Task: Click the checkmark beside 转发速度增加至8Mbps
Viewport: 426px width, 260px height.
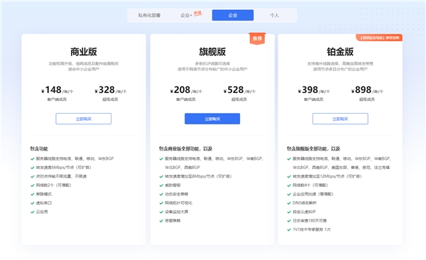Action: [x=161, y=176]
